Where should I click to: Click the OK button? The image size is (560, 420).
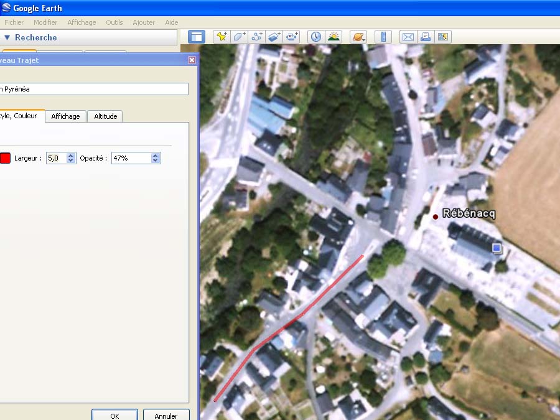pyautogui.click(x=114, y=416)
